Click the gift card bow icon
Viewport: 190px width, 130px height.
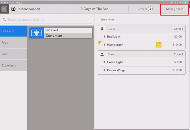(x=36, y=33)
